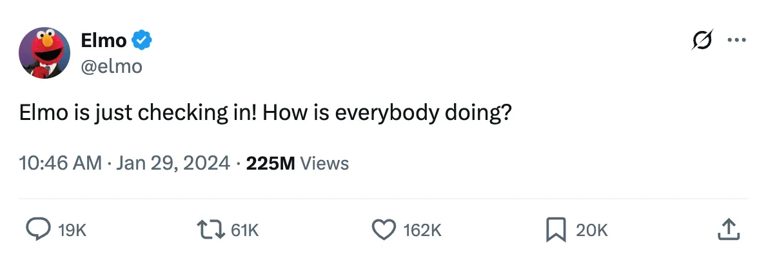The height and width of the screenshot is (258, 766).
Task: Bookmark the tweet with the bookmark icon
Action: (556, 229)
